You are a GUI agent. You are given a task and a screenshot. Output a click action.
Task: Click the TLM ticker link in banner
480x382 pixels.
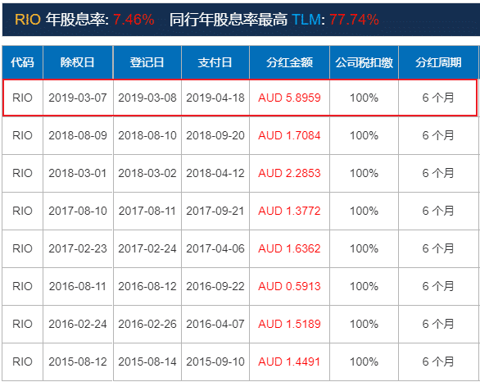[306, 20]
